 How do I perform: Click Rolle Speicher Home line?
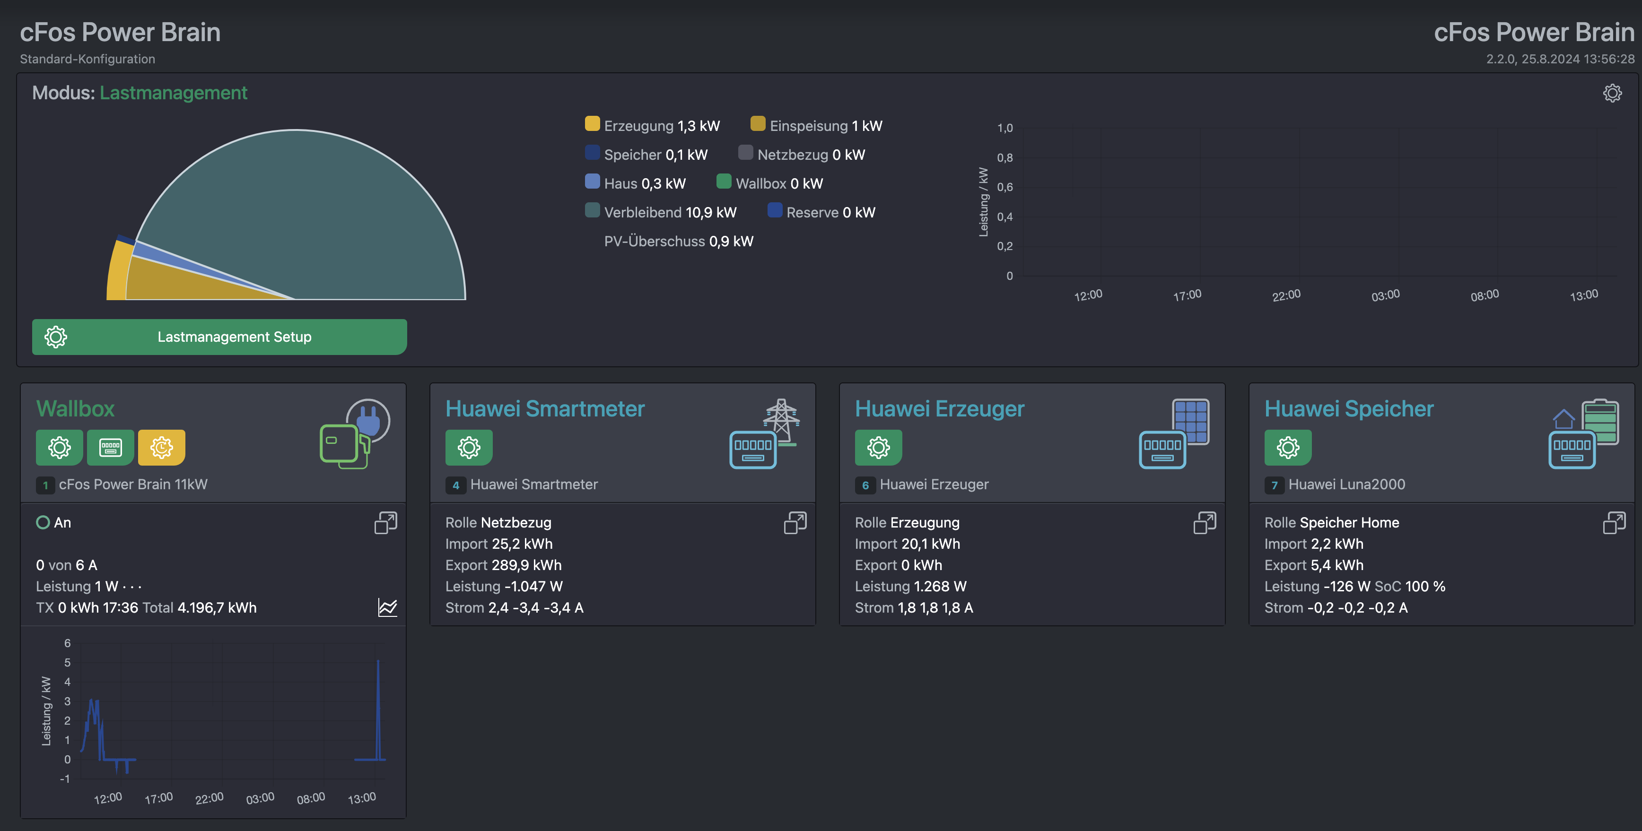[x=1332, y=522]
